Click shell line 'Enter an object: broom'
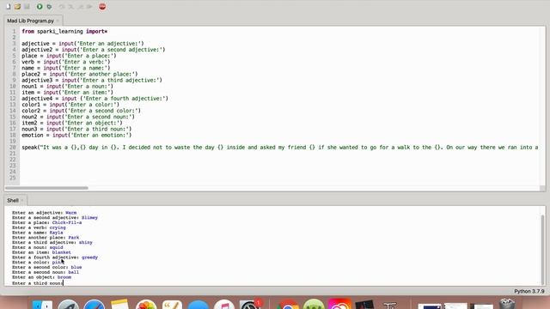This screenshot has width=550, height=309. point(41,277)
